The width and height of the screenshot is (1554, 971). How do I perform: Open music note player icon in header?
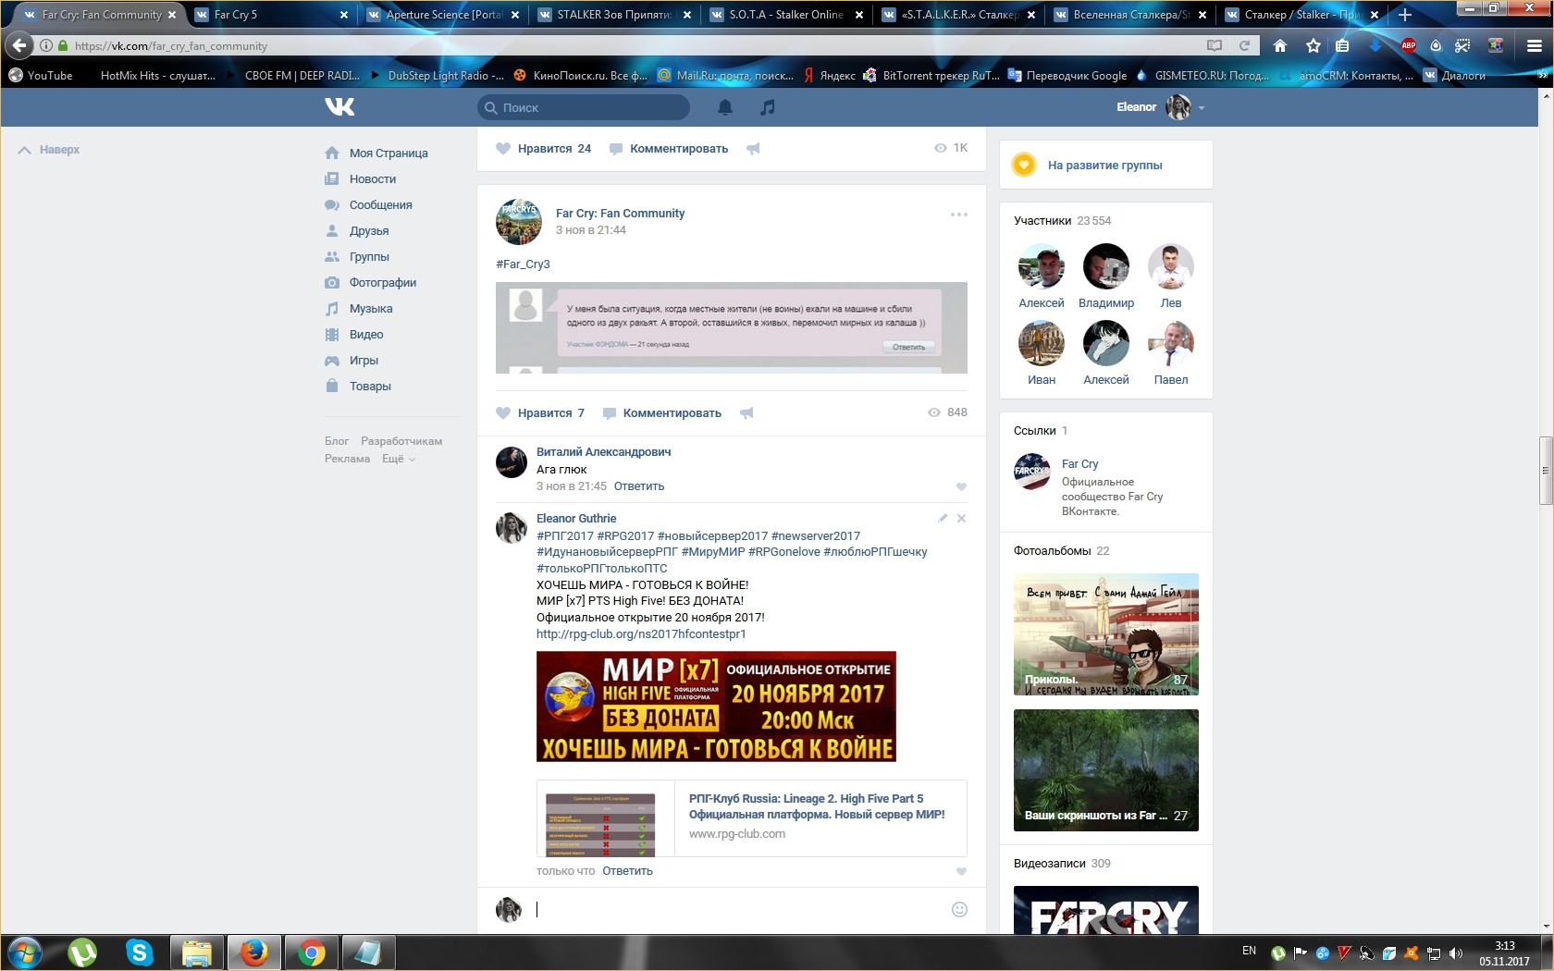767,107
